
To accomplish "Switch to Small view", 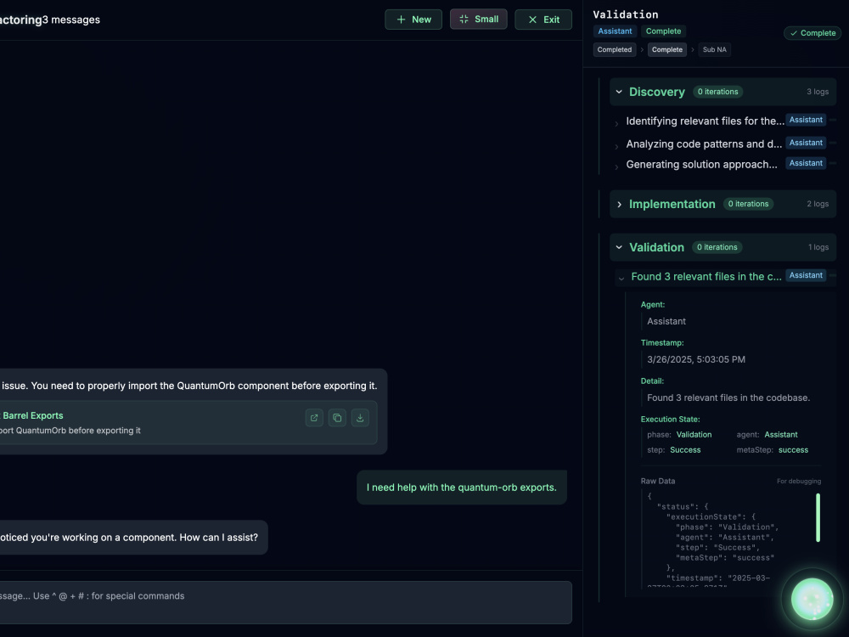I will (x=479, y=19).
